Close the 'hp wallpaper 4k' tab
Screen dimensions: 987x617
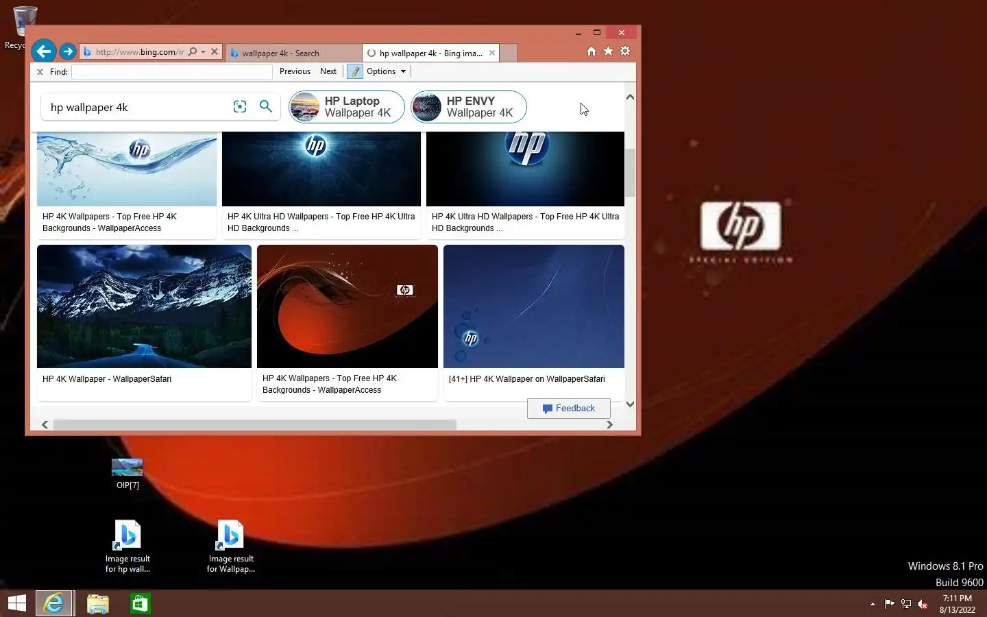point(492,53)
